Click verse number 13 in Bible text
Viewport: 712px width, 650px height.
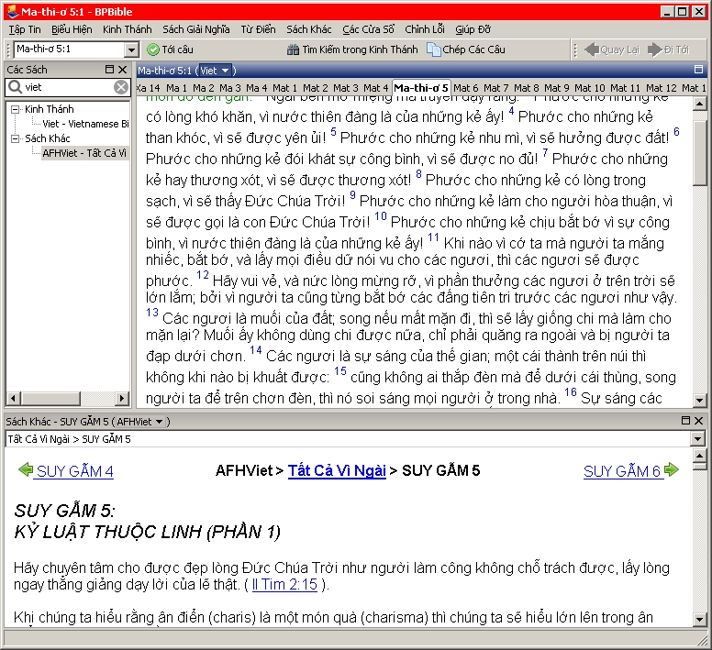152,313
